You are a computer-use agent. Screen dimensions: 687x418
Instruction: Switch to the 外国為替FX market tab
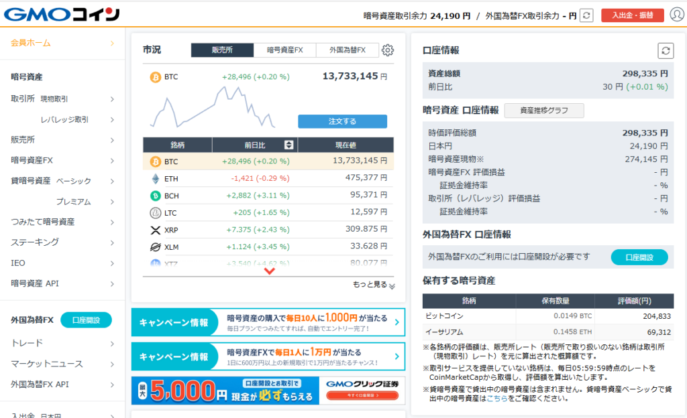[346, 50]
